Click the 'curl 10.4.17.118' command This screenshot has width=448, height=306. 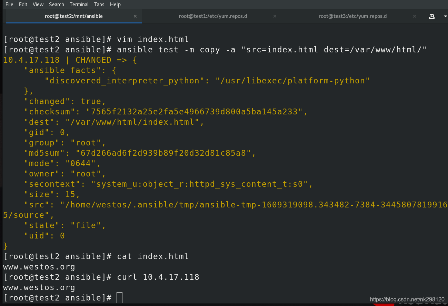coord(158,277)
